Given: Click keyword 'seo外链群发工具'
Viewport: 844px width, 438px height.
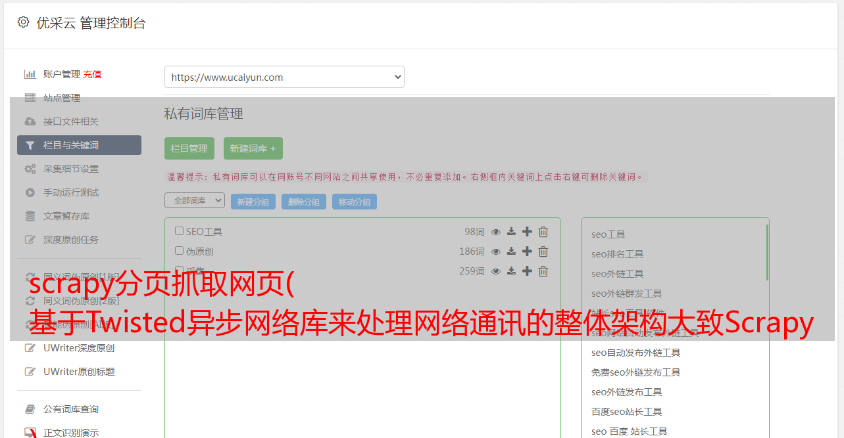Looking at the screenshot, I should click(x=627, y=294).
